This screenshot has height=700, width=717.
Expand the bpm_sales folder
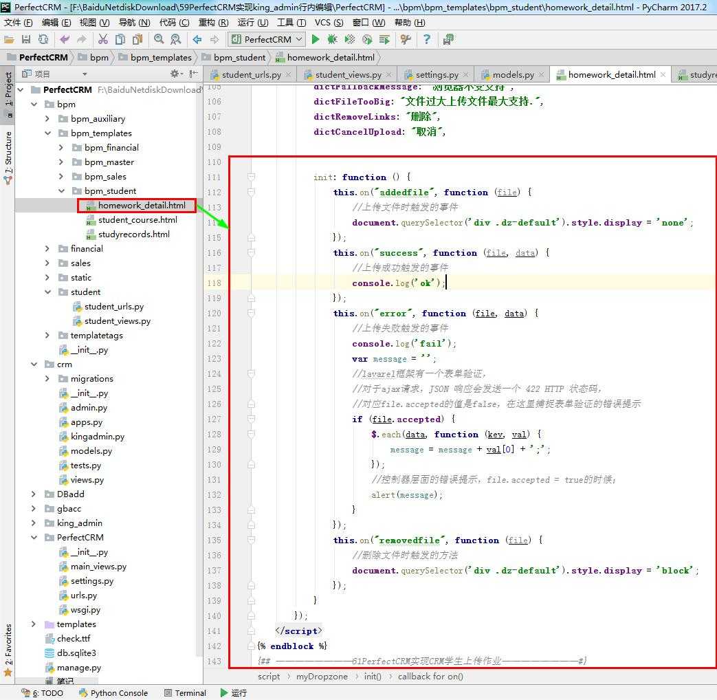pos(61,177)
